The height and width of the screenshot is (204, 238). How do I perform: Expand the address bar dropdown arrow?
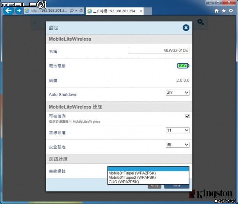tap(76, 11)
